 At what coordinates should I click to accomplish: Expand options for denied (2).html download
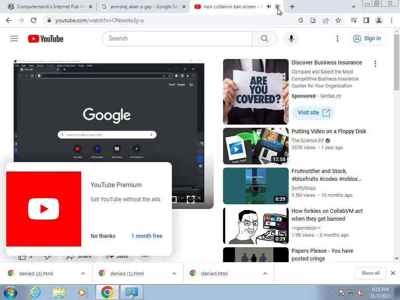[x=83, y=273]
